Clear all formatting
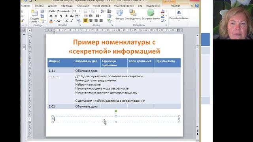253x142 pixels. (x=79, y=21)
